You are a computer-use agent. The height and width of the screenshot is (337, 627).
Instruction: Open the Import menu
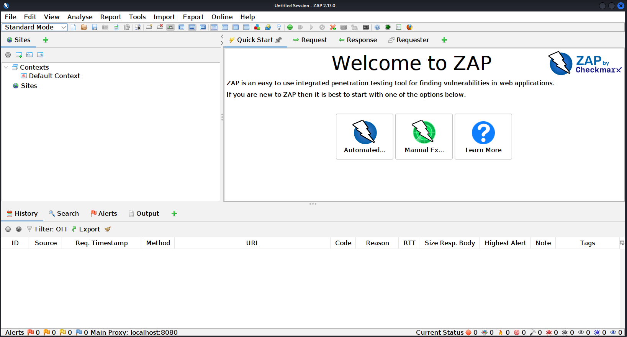click(164, 17)
